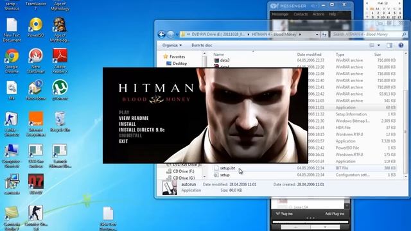Open the view options dropdown arrow

(379, 46)
